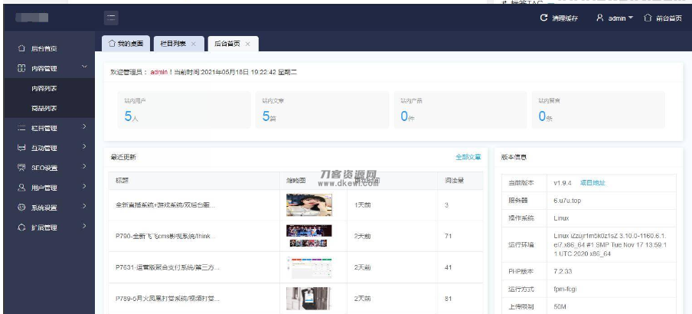Click the 最近更新 panel heading
The image size is (692, 314).
tap(123, 157)
